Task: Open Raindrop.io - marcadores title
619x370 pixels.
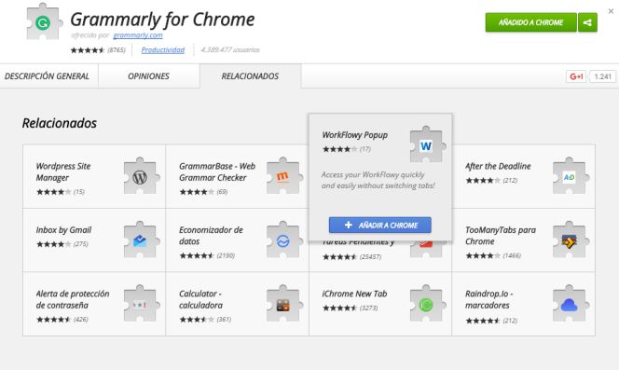Action: click(489, 299)
